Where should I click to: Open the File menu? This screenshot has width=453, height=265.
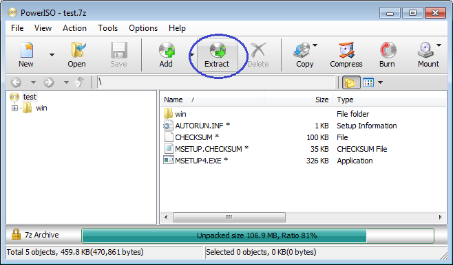pos(17,28)
